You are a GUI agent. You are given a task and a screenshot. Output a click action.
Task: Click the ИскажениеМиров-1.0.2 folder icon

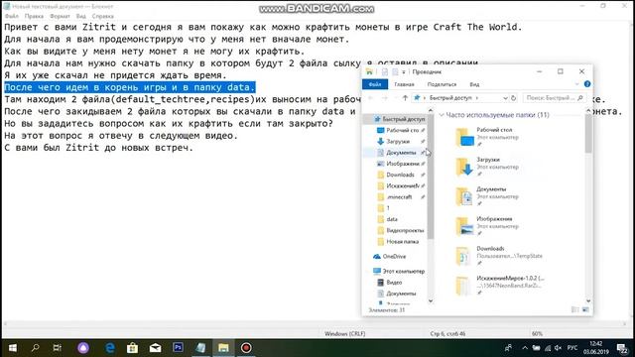click(464, 286)
